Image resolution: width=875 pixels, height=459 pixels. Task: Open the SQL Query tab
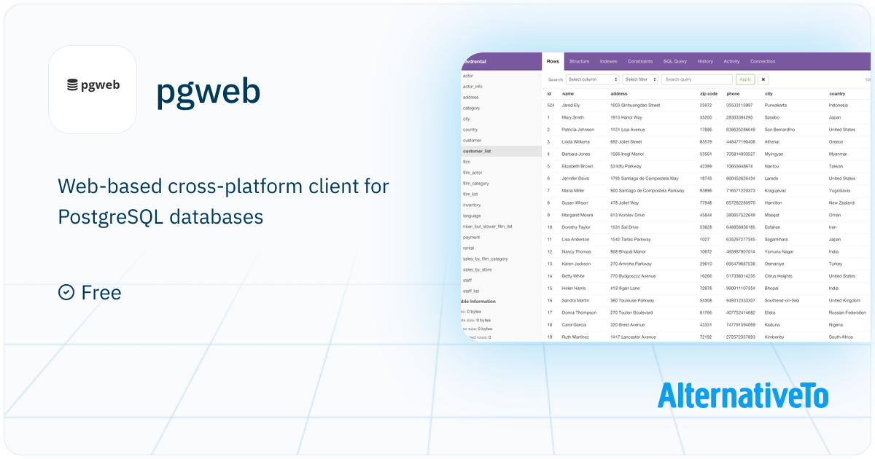tap(674, 61)
